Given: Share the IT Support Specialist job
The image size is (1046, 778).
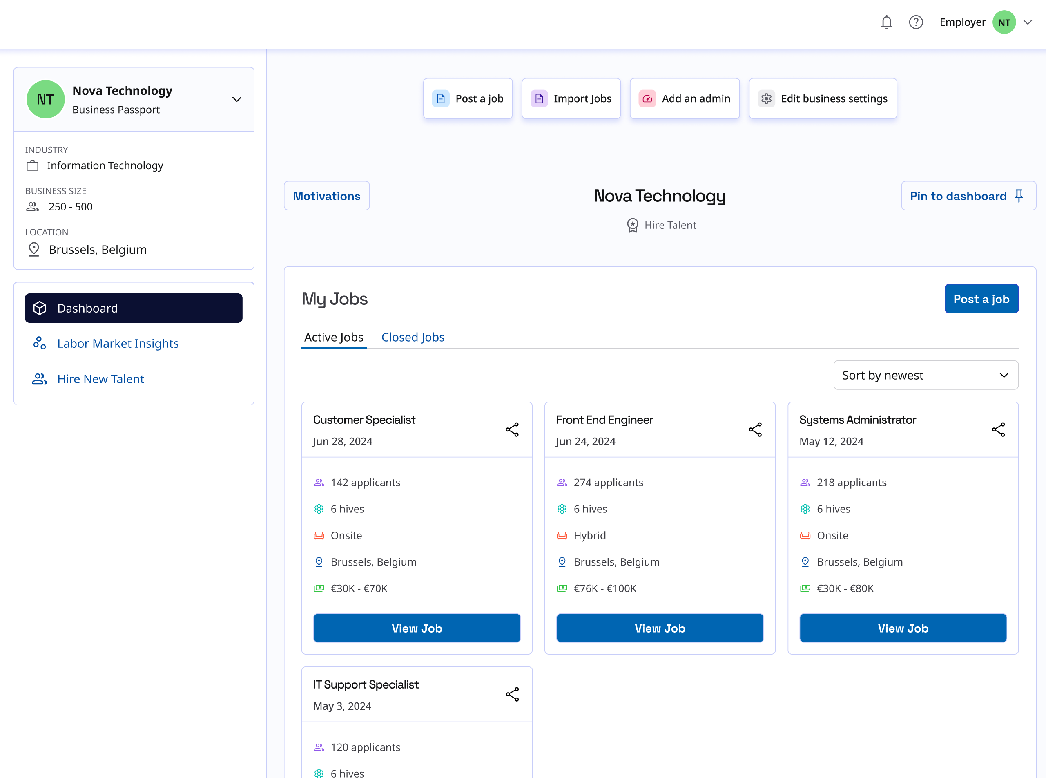Looking at the screenshot, I should 512,694.
